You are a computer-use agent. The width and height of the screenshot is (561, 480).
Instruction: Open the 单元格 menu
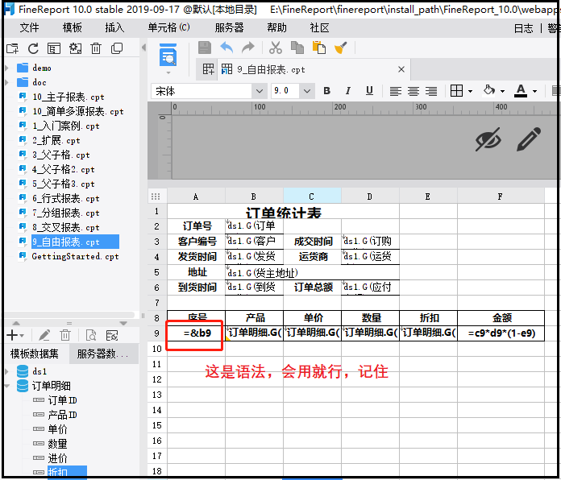point(169,27)
